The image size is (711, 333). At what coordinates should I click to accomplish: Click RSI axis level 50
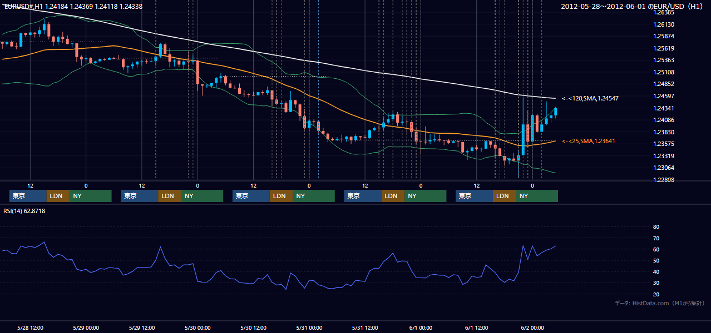click(x=656, y=260)
